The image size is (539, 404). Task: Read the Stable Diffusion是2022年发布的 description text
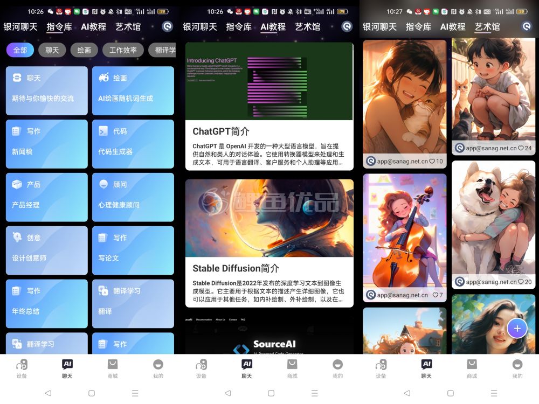(268, 291)
